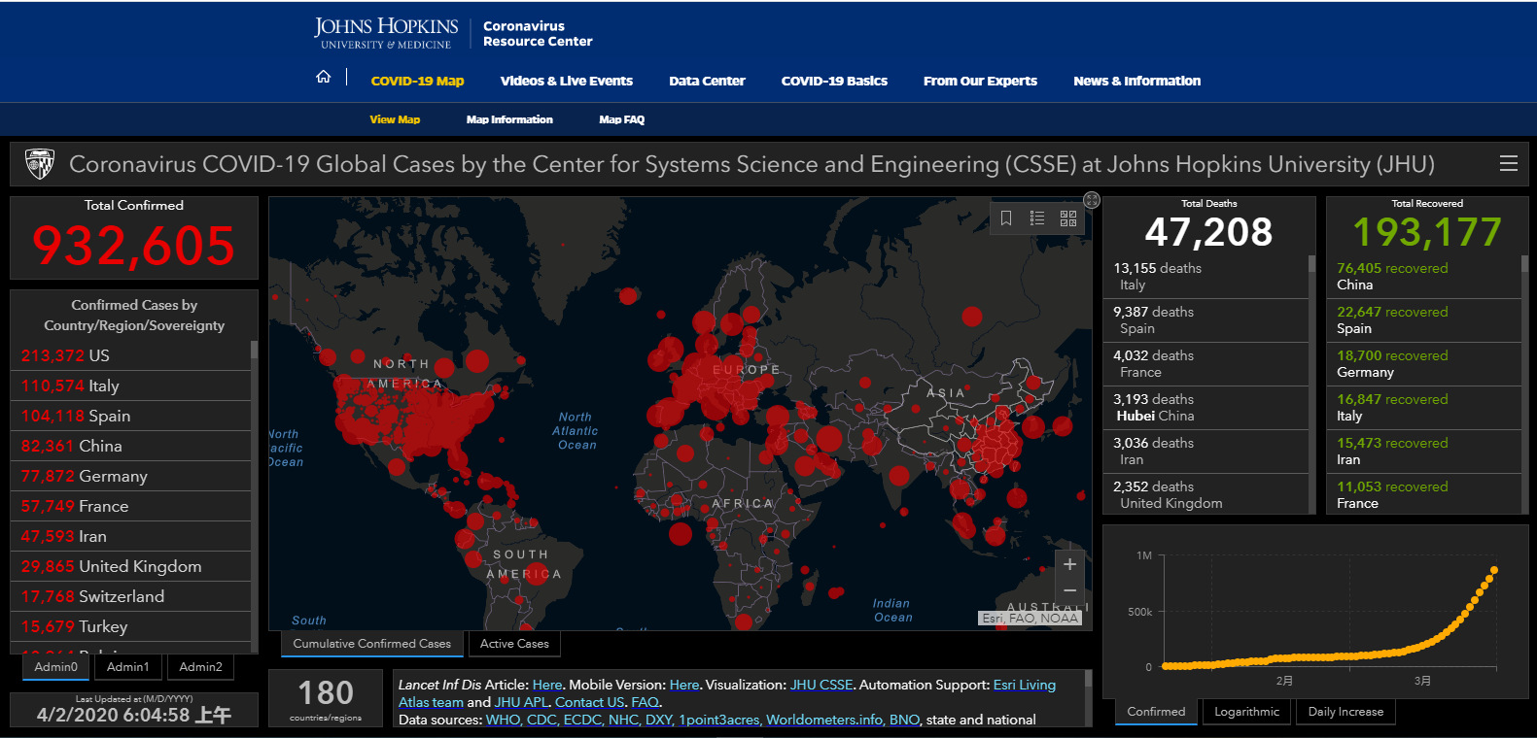1537x738 pixels.
Task: Select the Spain row with 104,118 cases
Action: [x=130, y=416]
